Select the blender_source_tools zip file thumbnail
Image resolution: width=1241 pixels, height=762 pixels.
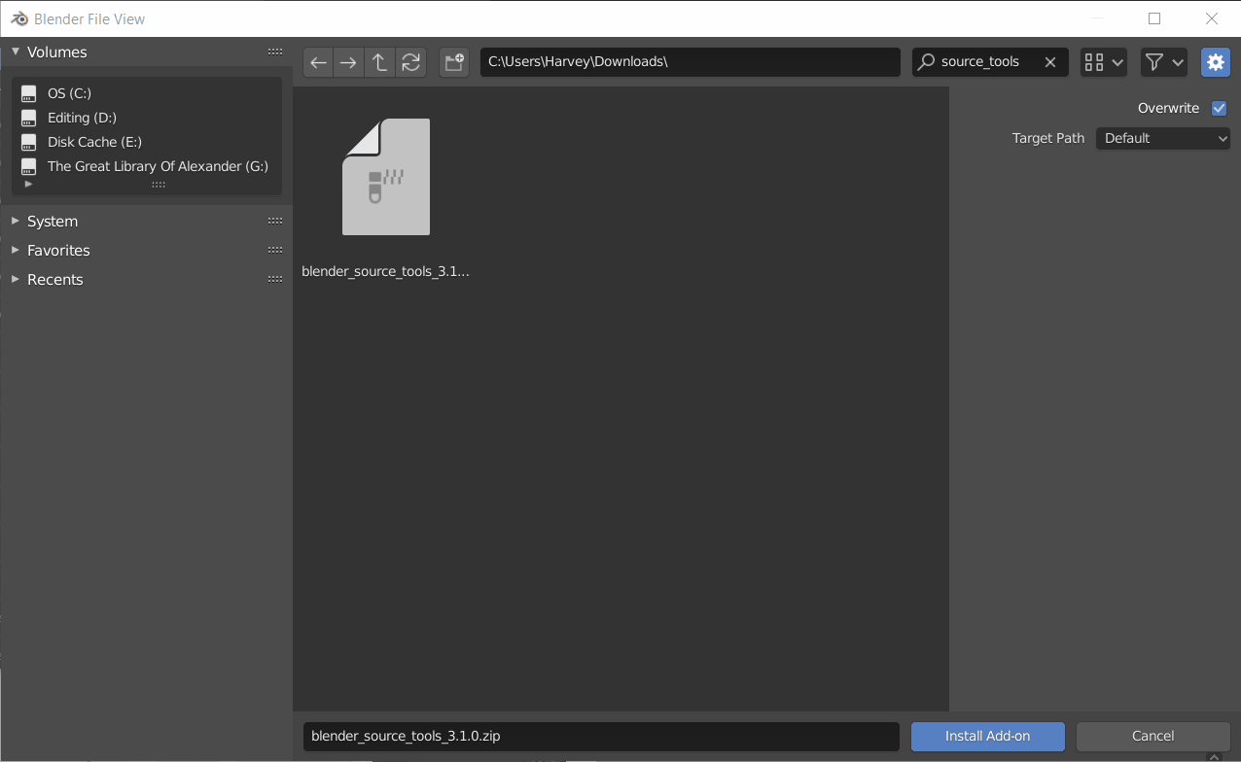tap(386, 177)
